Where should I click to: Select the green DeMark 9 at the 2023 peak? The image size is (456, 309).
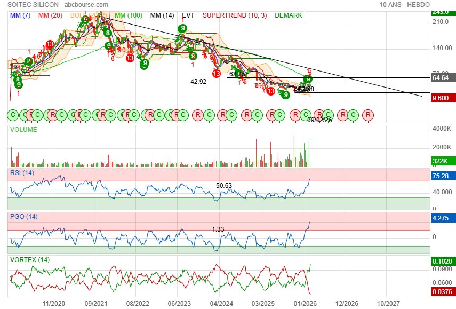click(x=183, y=28)
